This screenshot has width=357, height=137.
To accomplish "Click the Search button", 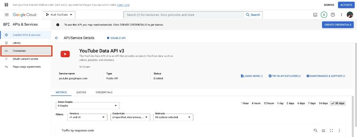I will pos(253,15).
